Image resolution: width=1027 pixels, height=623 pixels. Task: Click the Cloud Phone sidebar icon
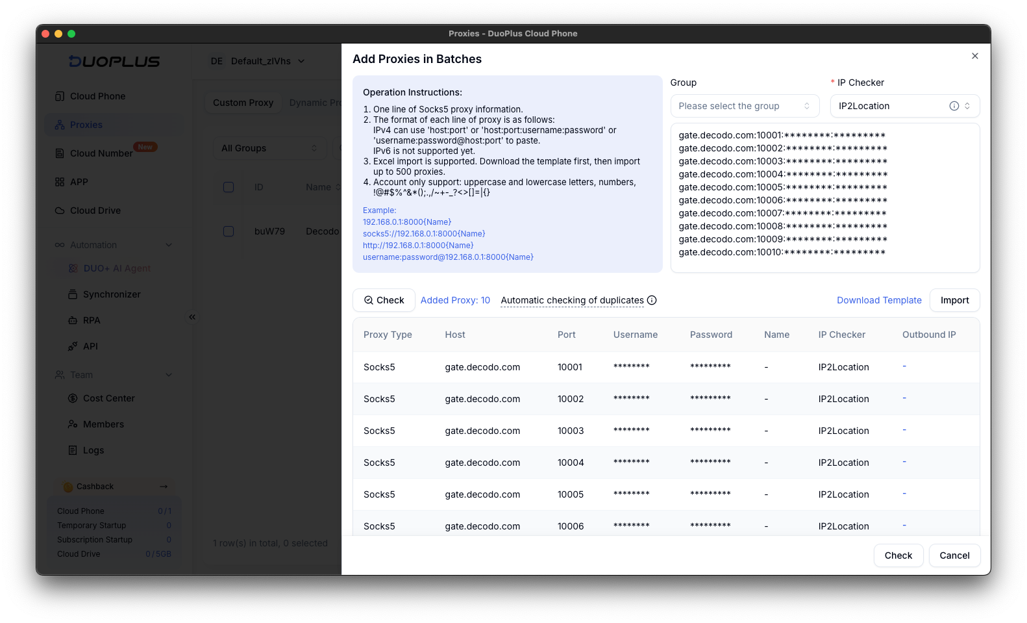(x=60, y=96)
